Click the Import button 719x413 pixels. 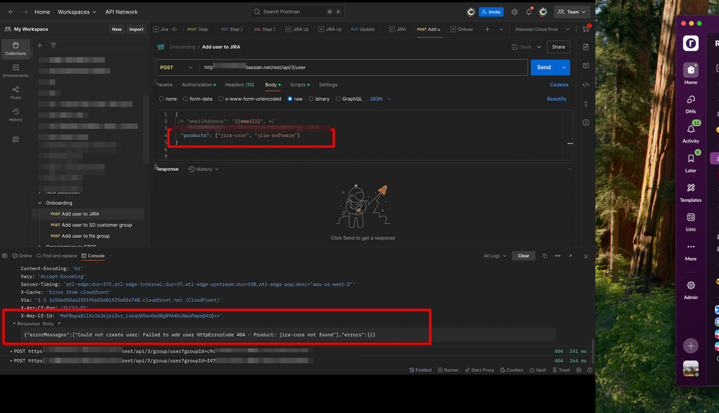pyautogui.click(x=136, y=30)
